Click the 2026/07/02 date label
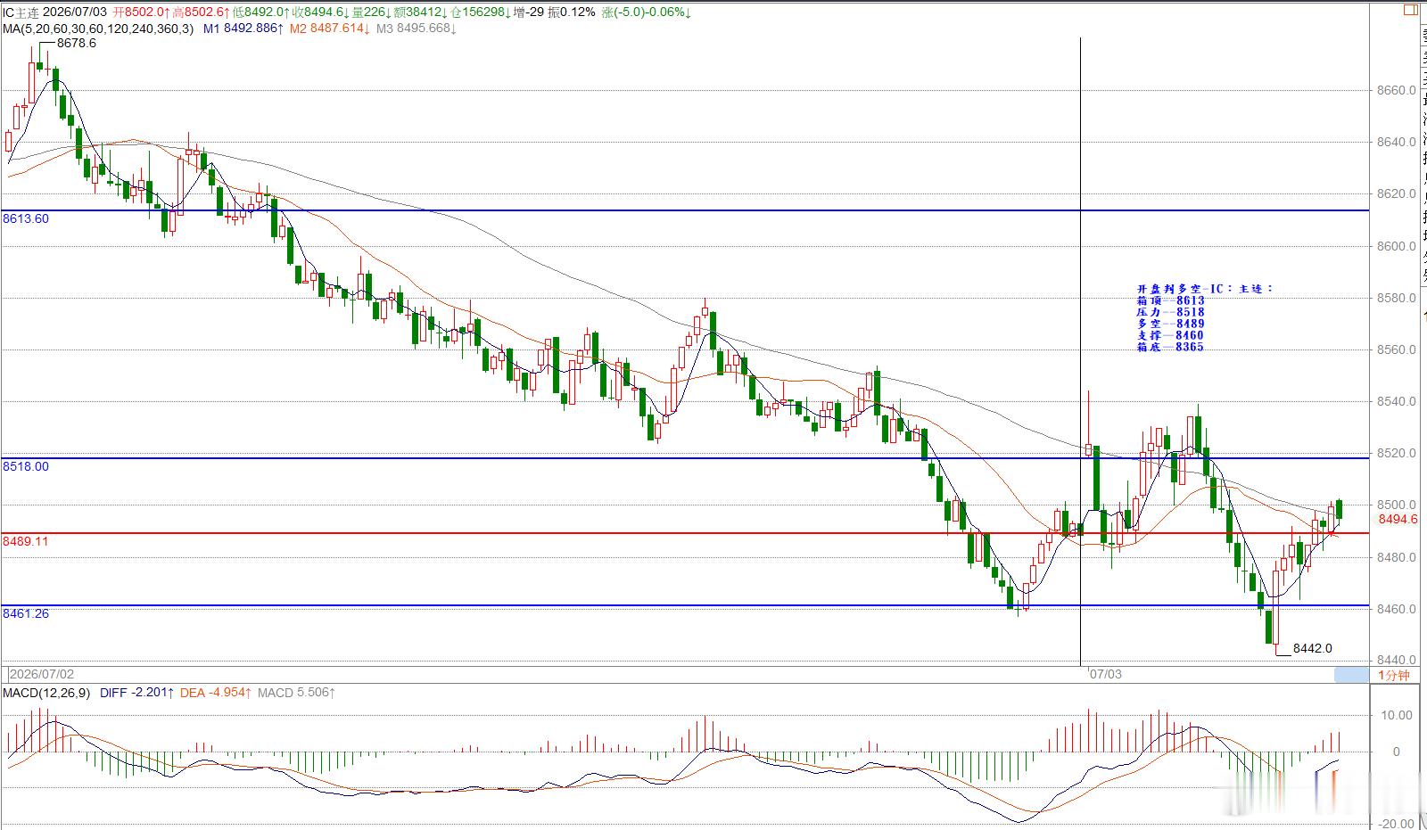This screenshot has height=830, width=1427. click(x=42, y=675)
